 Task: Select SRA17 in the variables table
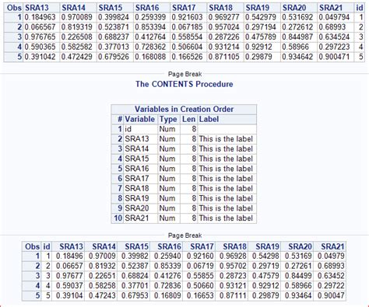click(x=137, y=179)
